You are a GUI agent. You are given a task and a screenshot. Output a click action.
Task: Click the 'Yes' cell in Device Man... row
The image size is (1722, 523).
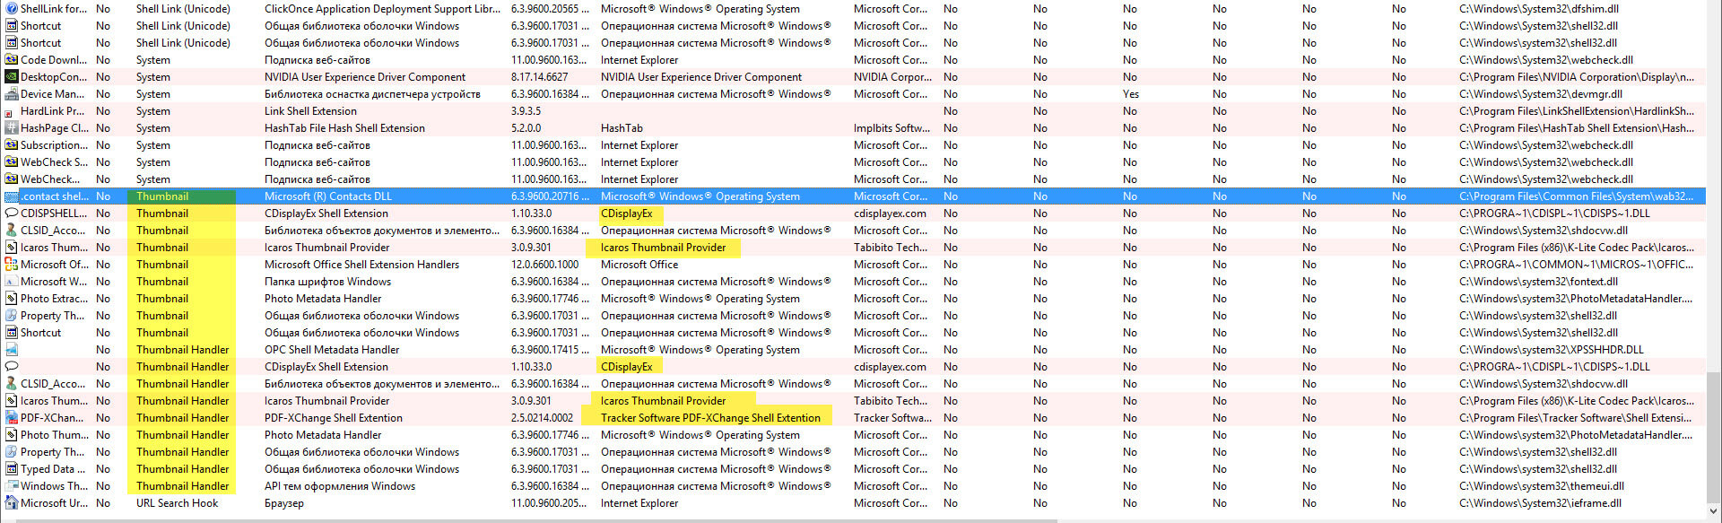click(x=1131, y=94)
